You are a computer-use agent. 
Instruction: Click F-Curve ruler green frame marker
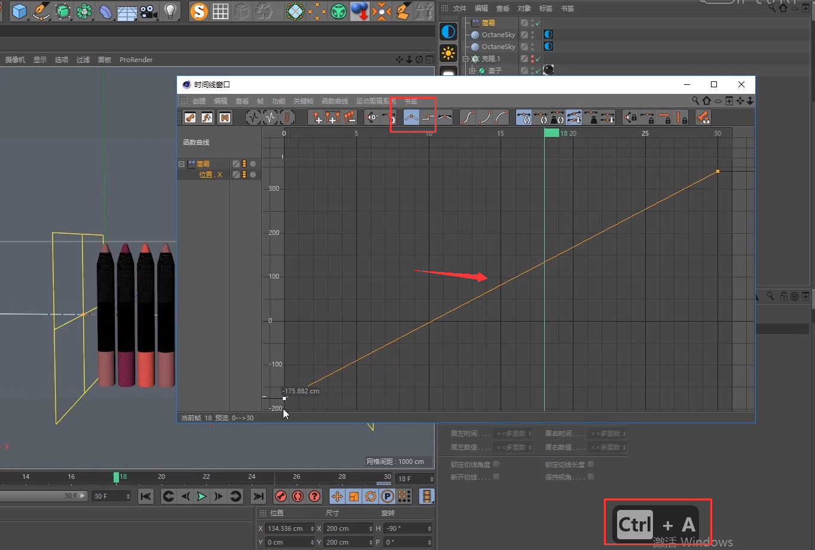pos(551,133)
